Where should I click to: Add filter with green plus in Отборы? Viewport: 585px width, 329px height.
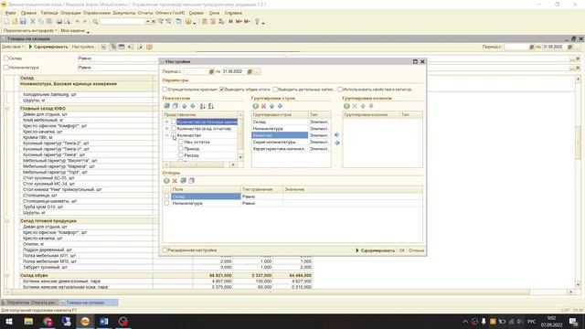(166, 181)
